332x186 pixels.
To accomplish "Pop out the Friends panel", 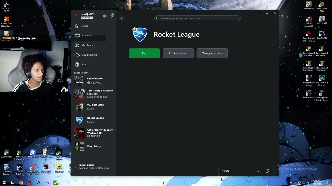I will 267,171.
